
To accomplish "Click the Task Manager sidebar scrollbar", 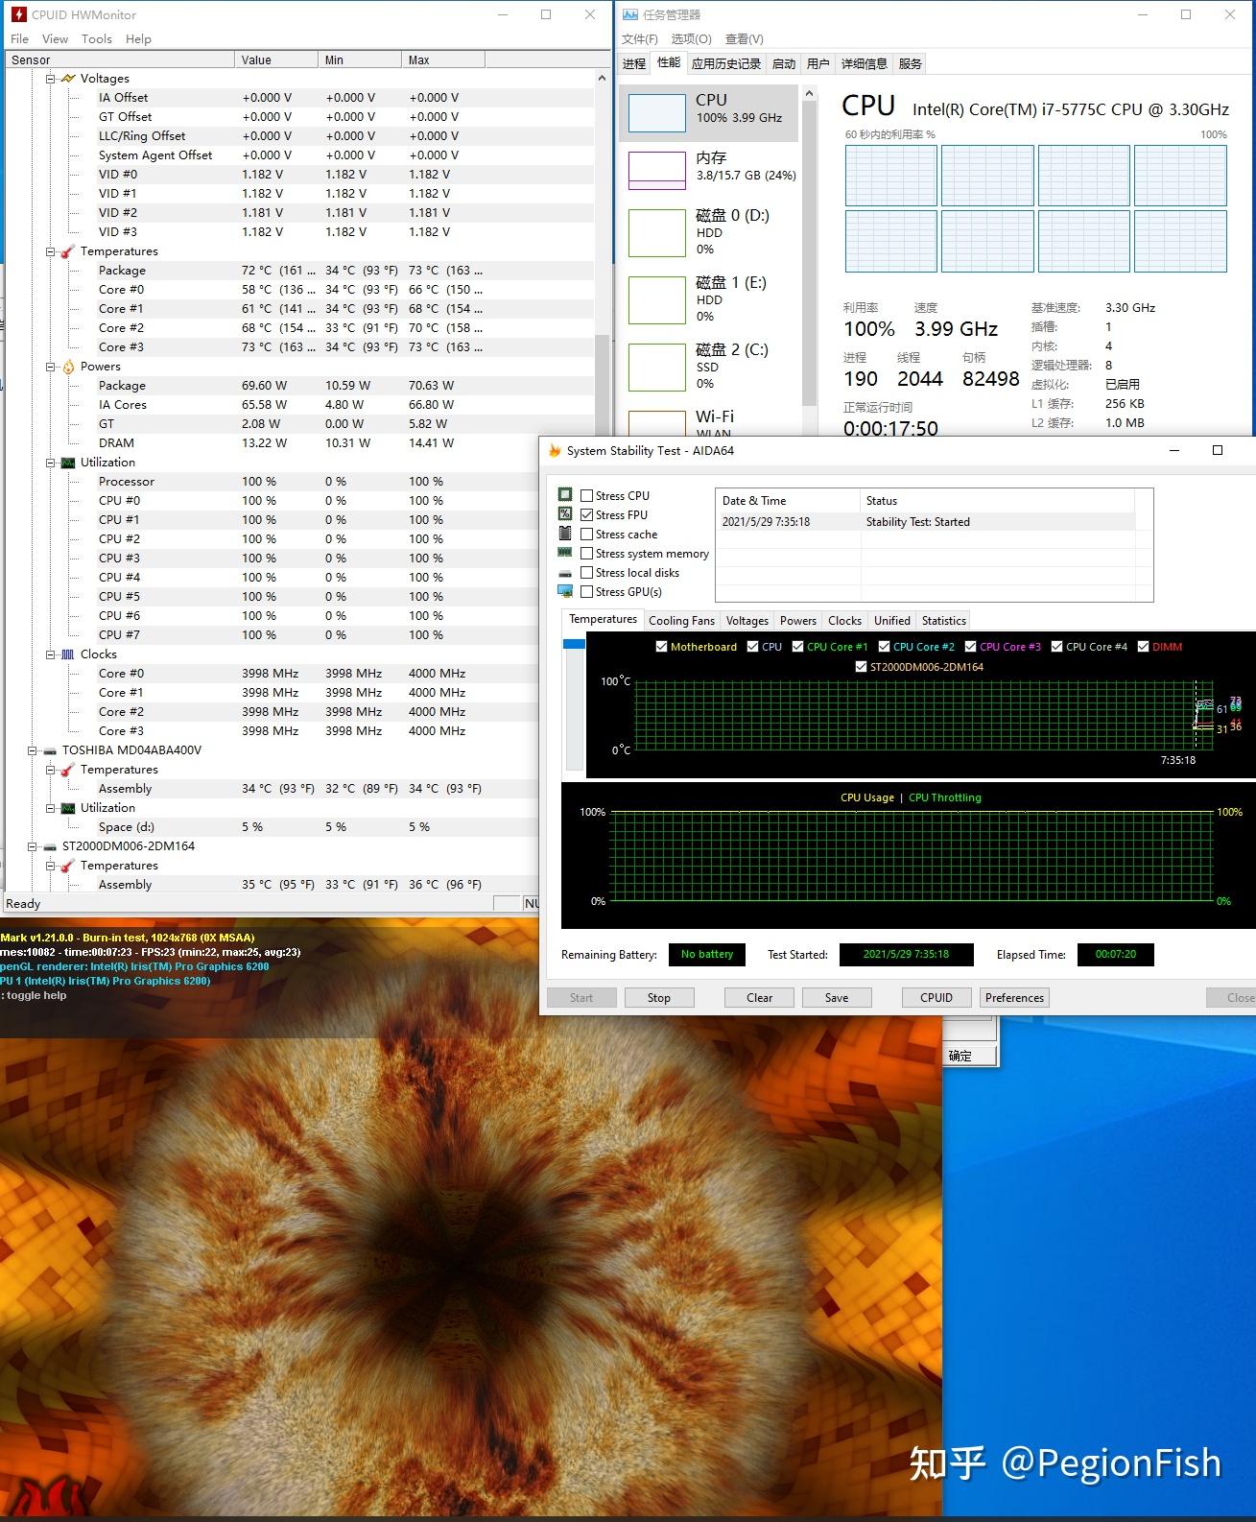I will pyautogui.click(x=809, y=253).
